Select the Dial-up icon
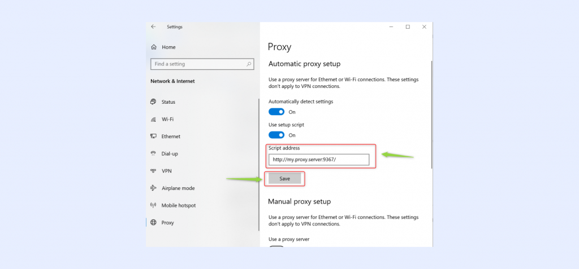 tap(153, 153)
